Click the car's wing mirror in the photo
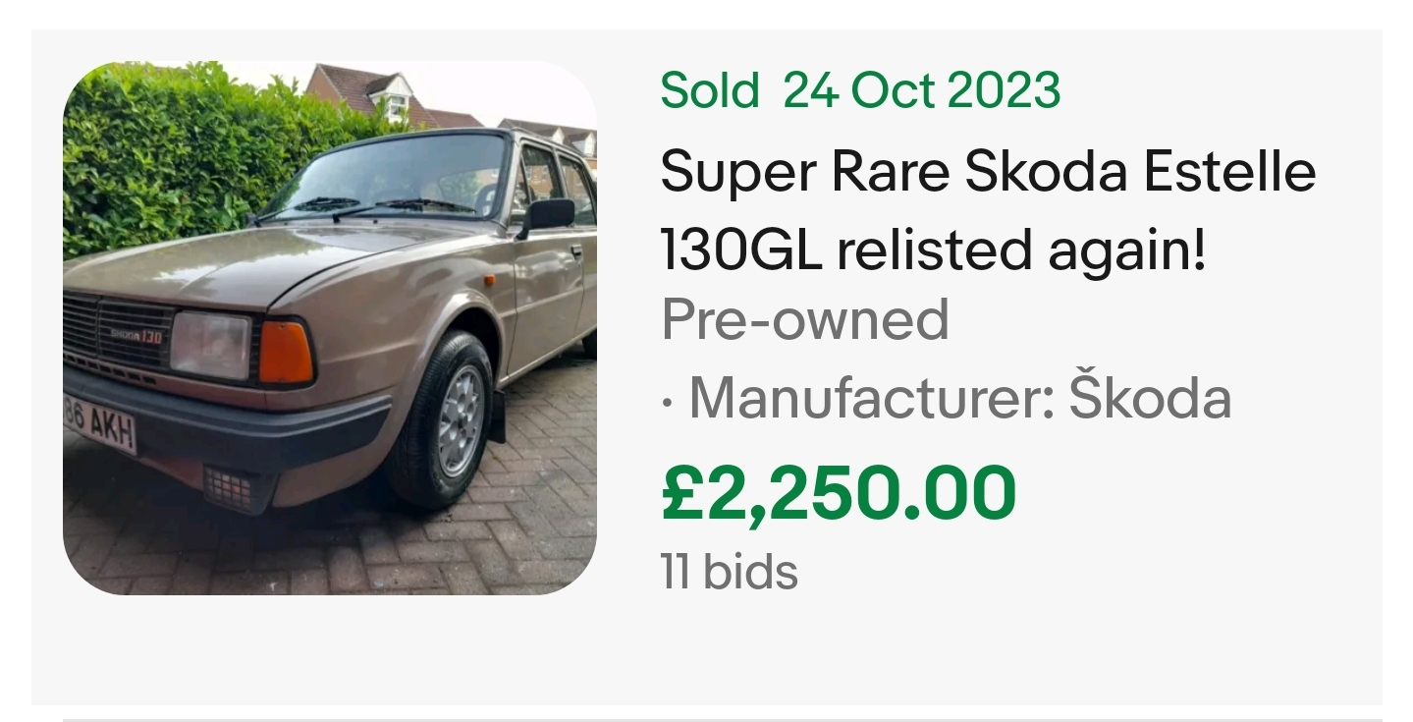Viewport: 1413px width, 722px height. (548, 213)
